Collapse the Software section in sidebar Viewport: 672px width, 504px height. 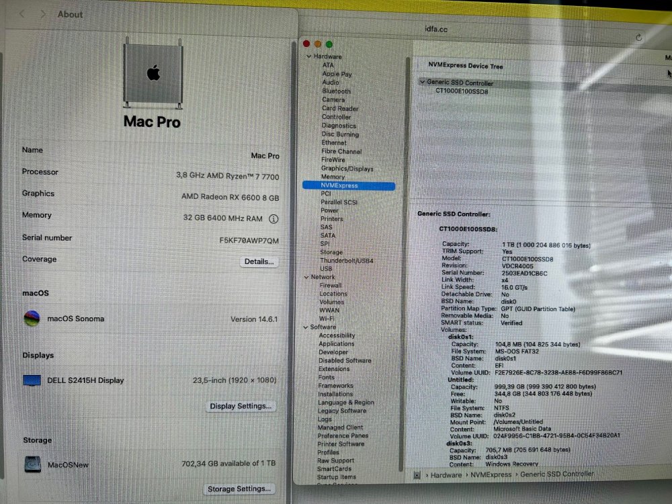[x=306, y=327]
